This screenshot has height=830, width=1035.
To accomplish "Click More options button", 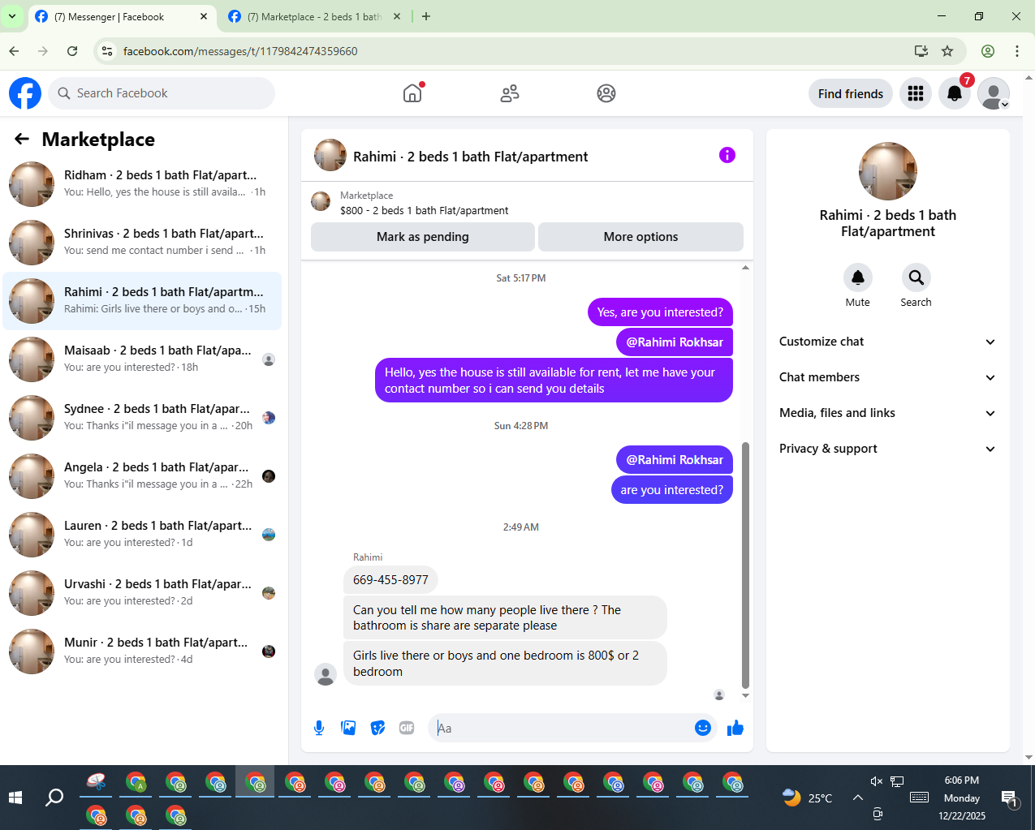I will (640, 237).
